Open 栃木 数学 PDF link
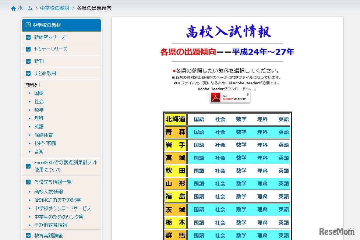Screen dimensions: 360x240 241,223
